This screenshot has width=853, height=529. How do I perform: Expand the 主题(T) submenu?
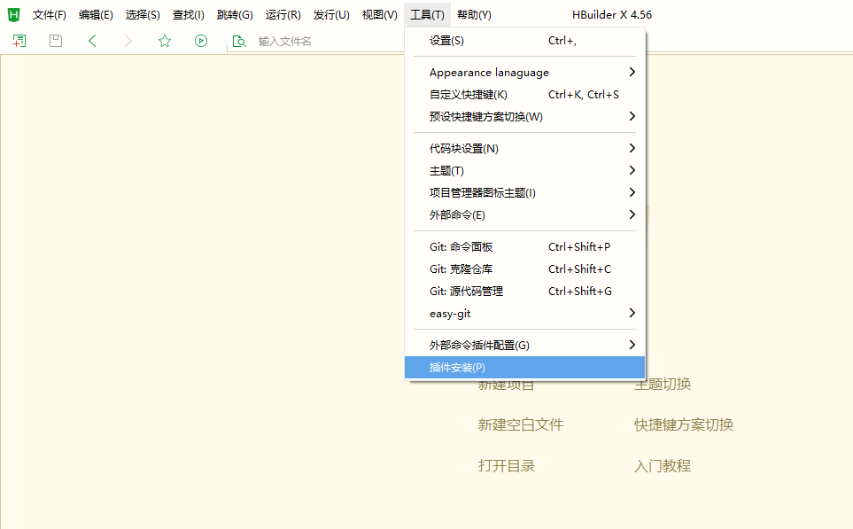[x=525, y=171]
